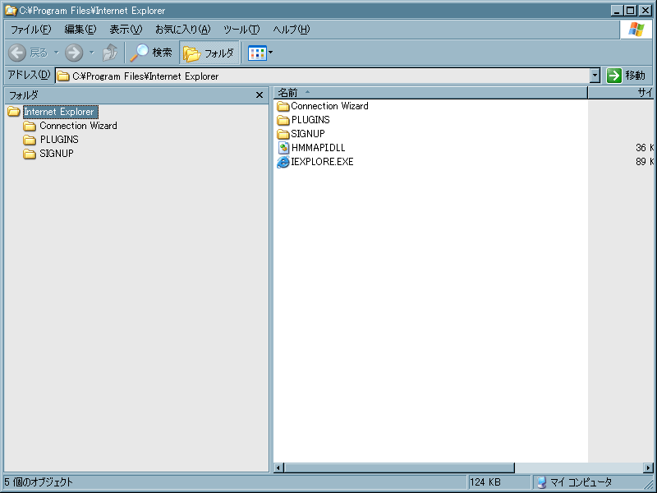Open the 表示(V) menu
This screenshot has height=493, width=657.
click(x=126, y=30)
